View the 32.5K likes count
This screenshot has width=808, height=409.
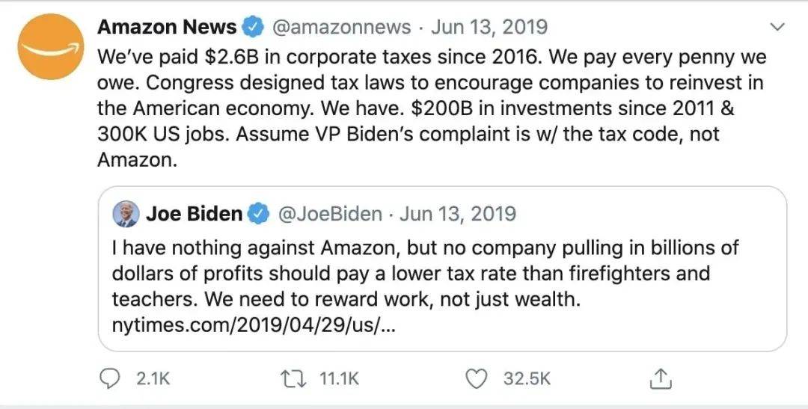tap(527, 379)
